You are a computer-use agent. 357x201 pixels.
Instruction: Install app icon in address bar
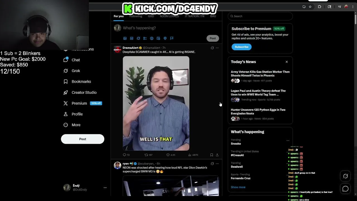tap(304, 7)
